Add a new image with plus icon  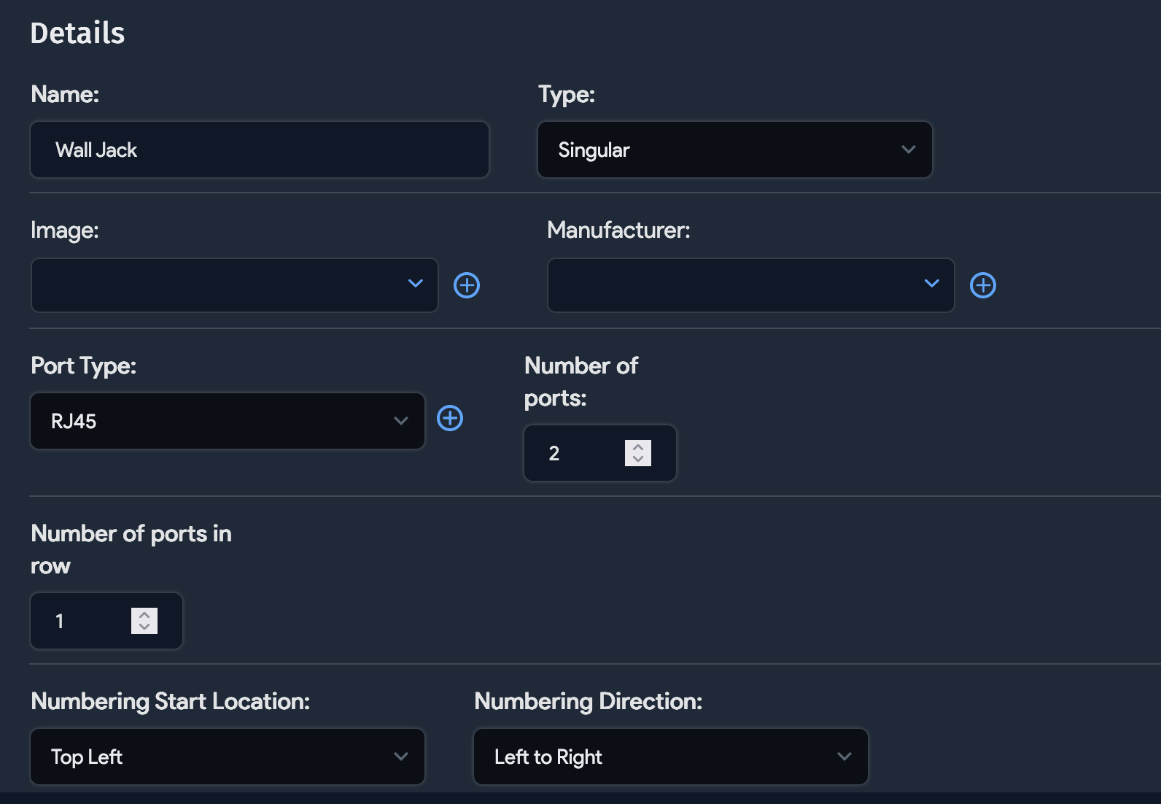click(467, 285)
